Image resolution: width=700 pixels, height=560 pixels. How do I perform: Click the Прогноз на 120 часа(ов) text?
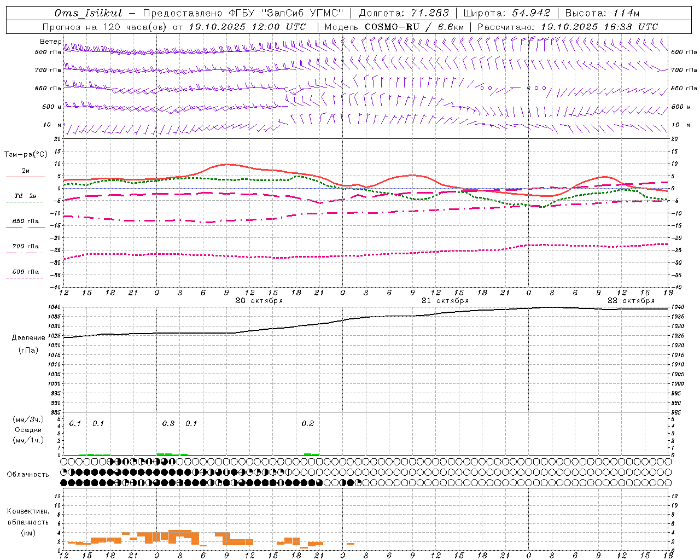click(x=105, y=27)
